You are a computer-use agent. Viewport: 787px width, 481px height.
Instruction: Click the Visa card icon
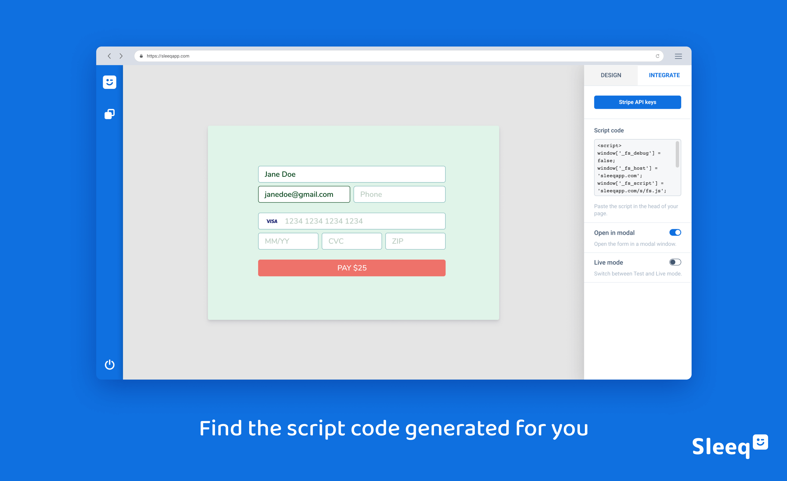272,221
